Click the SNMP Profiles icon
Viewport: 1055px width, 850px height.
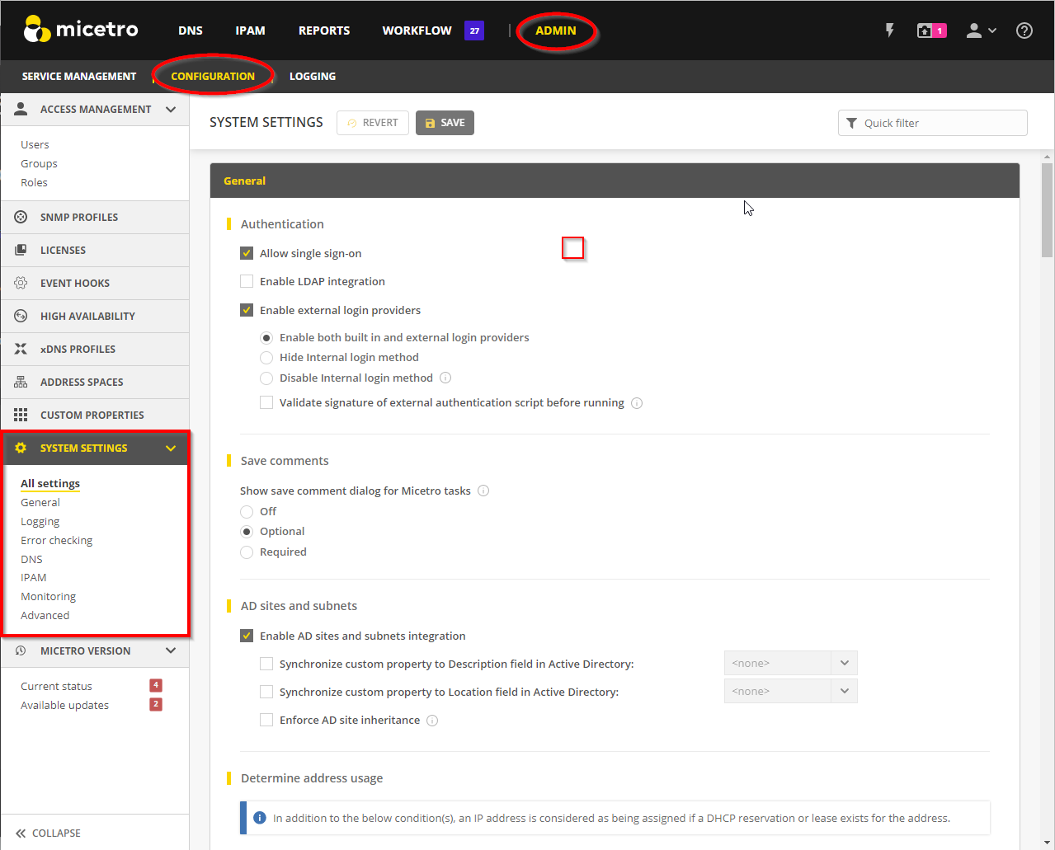point(21,217)
